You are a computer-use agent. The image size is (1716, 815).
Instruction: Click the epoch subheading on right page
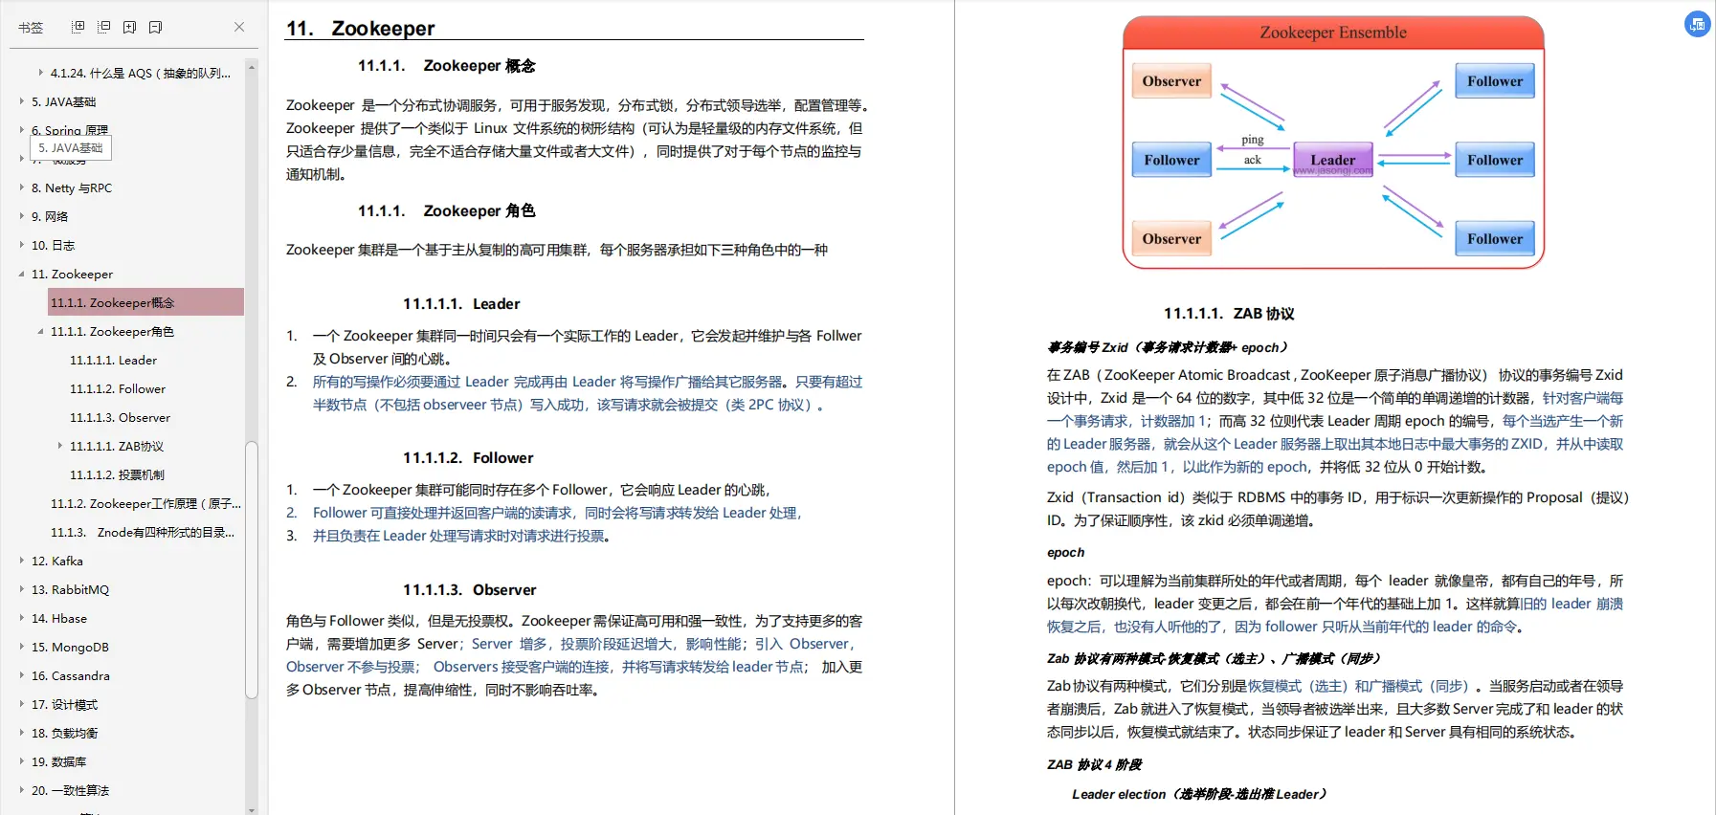(1065, 552)
